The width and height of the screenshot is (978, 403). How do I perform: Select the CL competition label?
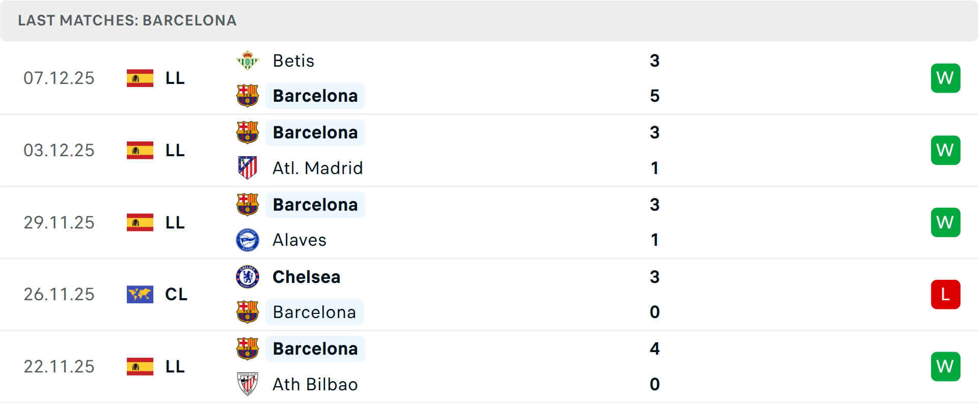(176, 294)
